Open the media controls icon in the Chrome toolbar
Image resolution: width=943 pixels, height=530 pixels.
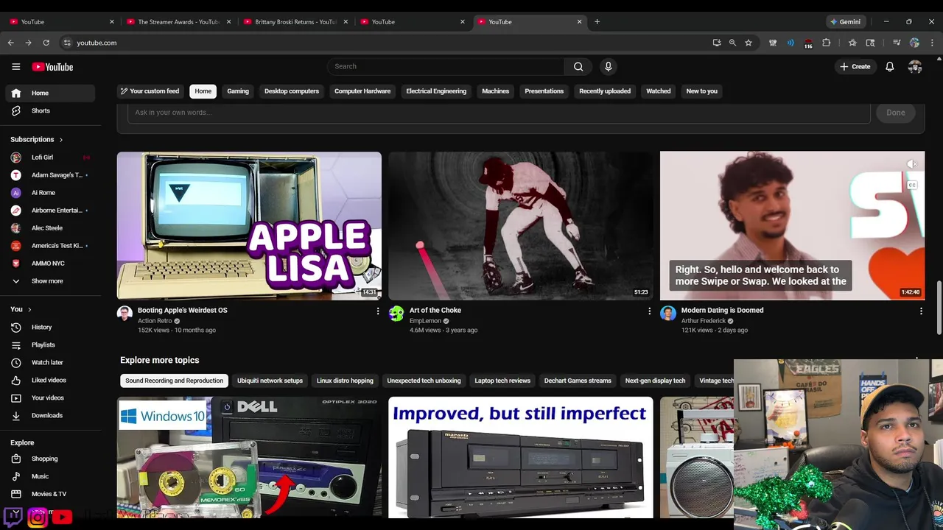pyautogui.click(x=897, y=43)
